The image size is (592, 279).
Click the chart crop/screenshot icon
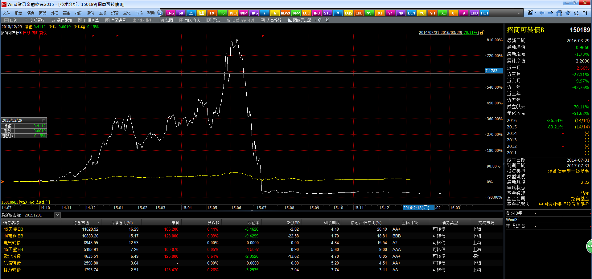[327, 20]
